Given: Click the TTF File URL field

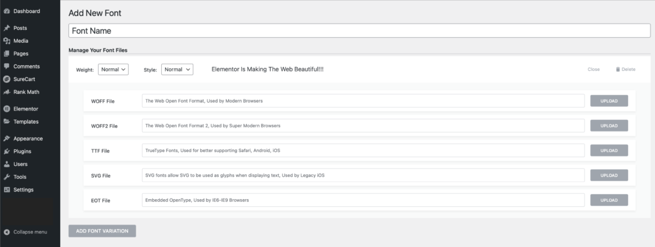Looking at the screenshot, I should point(363,151).
